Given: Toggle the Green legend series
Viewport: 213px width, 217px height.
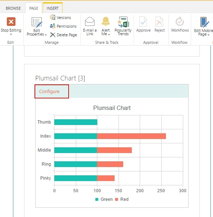Looking at the screenshot, I should pyautogui.click(x=104, y=199).
